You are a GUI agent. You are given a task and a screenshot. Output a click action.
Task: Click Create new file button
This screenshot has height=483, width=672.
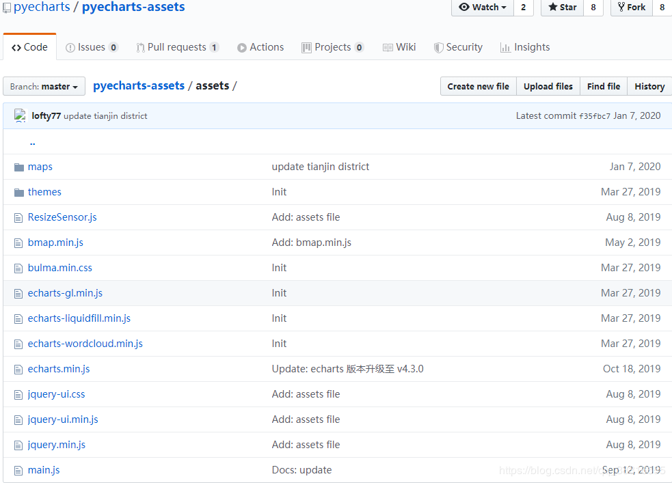click(x=478, y=86)
